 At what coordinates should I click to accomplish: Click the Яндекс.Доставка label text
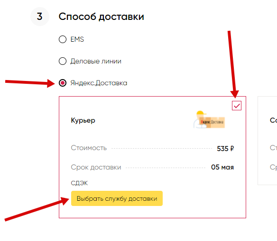coord(99,83)
